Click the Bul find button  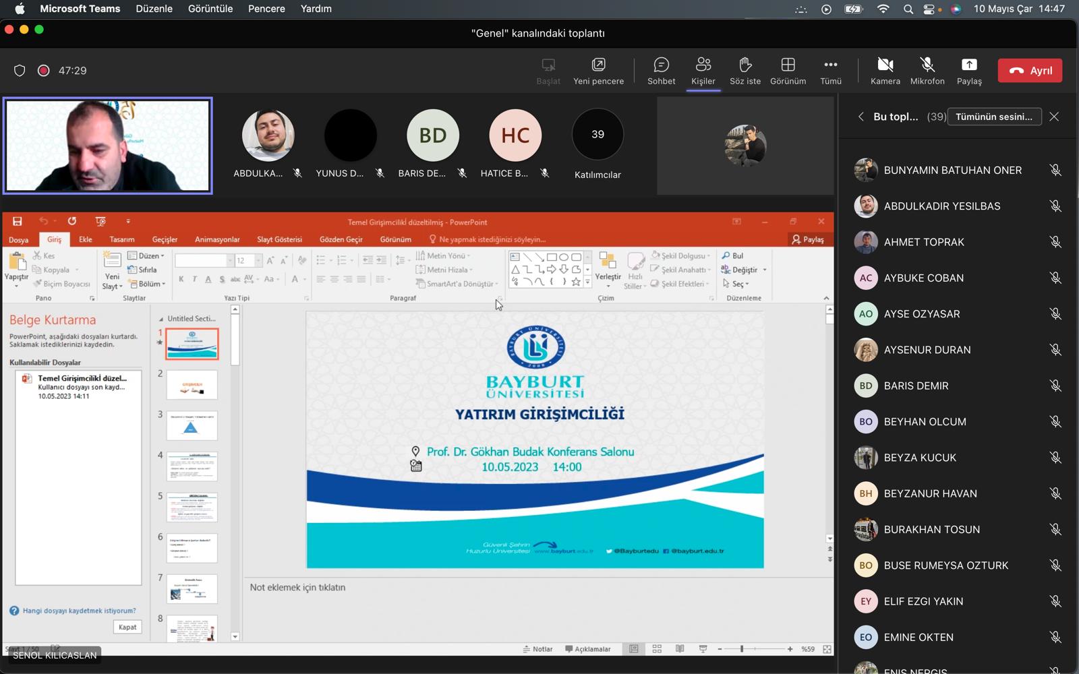pos(732,255)
